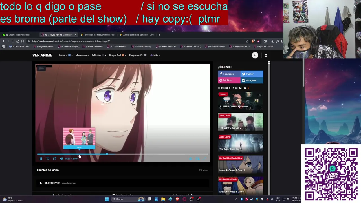Expand the Más dropdown menu

click(x=155, y=55)
